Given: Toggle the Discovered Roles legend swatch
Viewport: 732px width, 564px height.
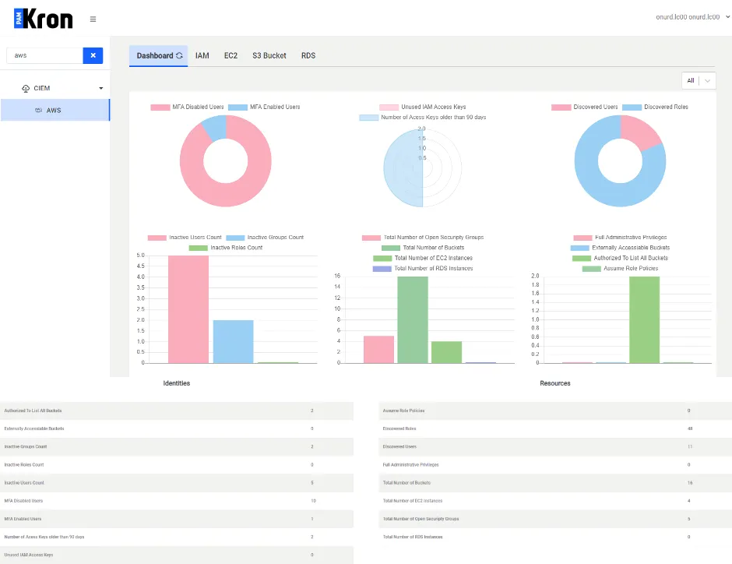Looking at the screenshot, I should click(632, 108).
